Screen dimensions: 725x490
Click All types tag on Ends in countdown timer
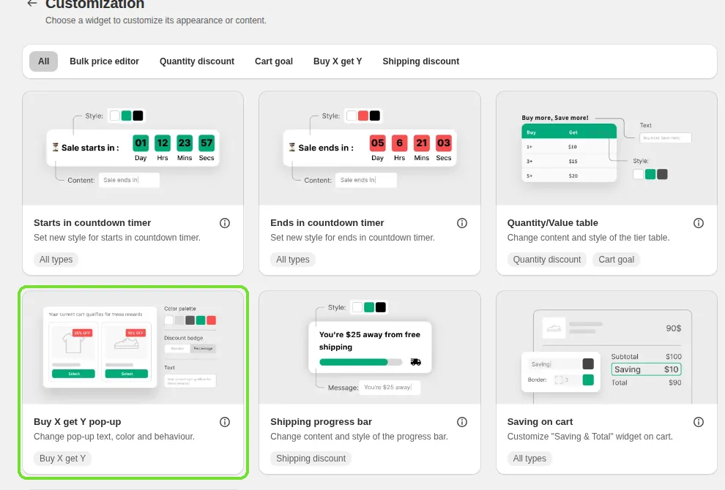293,260
